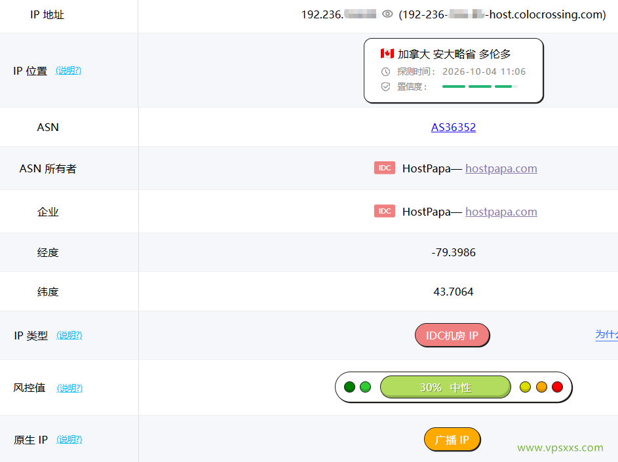Click the green 置信度 confidence bar
Screen dimensions: 618x462
(x=480, y=87)
